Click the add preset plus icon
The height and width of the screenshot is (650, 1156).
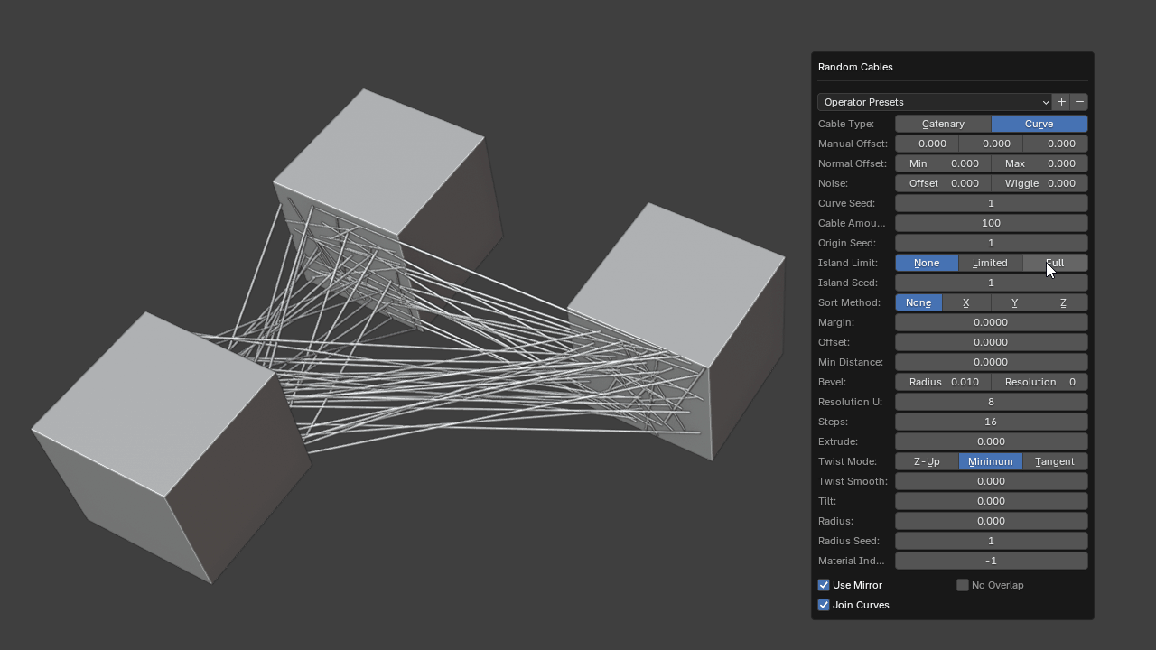(x=1061, y=102)
